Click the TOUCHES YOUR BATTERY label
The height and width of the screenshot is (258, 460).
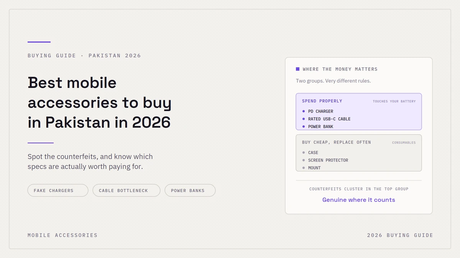tap(394, 101)
